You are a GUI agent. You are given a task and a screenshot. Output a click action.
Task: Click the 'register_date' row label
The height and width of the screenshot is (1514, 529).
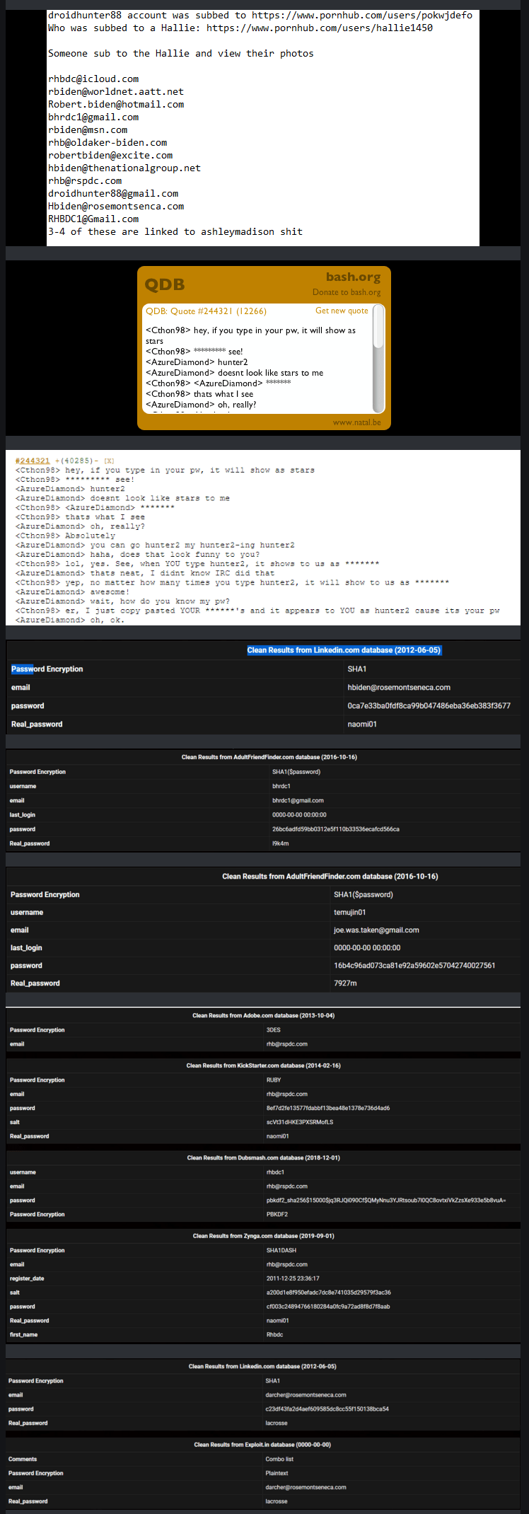pyautogui.click(x=27, y=1278)
